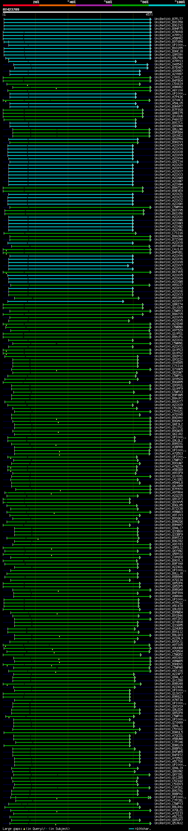Screen dimensions: 188x831
Task: Click the white query sequence bar
Action: point(78,12)
